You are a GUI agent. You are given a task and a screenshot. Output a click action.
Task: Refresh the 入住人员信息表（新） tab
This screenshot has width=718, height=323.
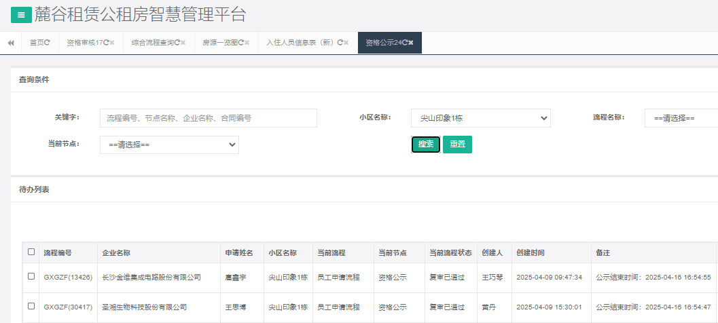pos(340,43)
